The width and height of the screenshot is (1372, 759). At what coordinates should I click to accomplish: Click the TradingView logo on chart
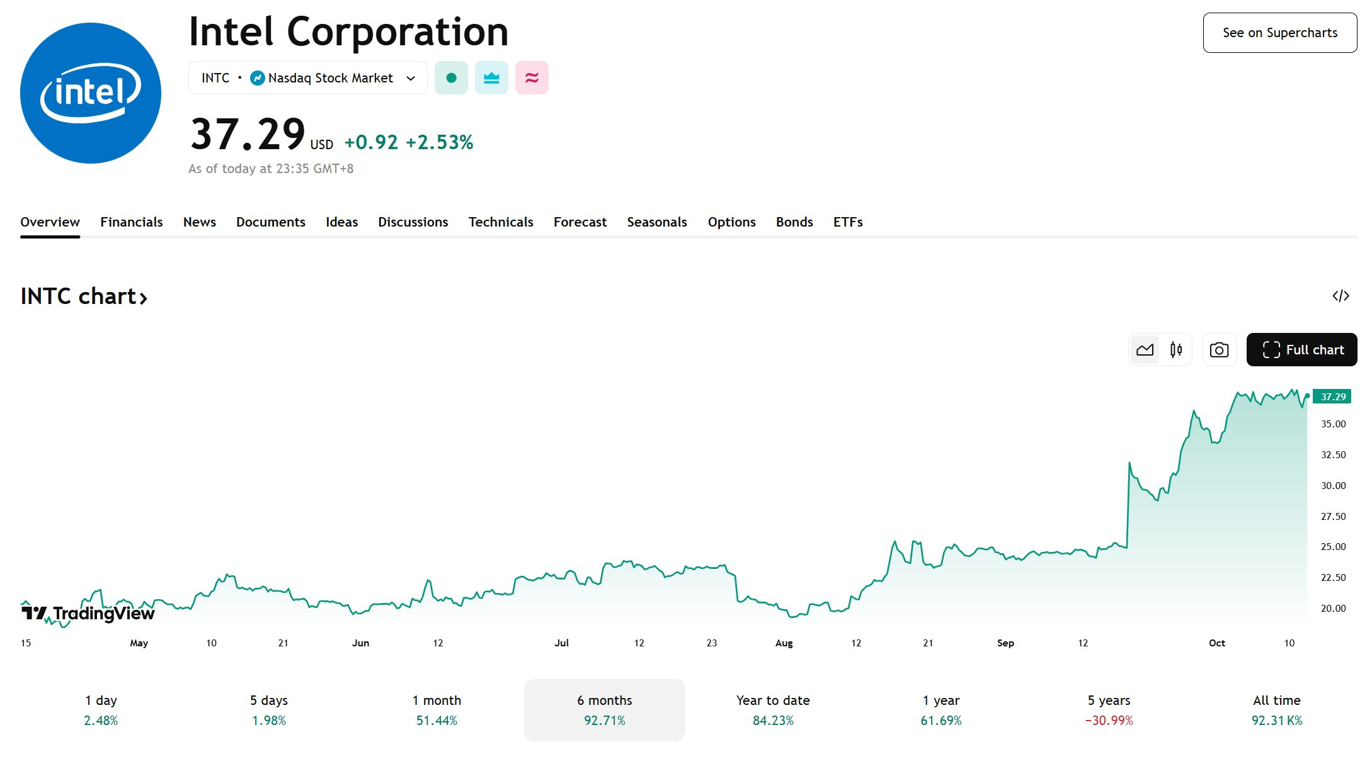pyautogui.click(x=88, y=612)
